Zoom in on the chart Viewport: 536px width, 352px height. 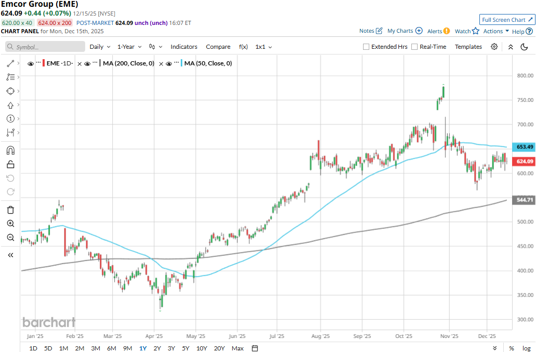tap(10, 224)
